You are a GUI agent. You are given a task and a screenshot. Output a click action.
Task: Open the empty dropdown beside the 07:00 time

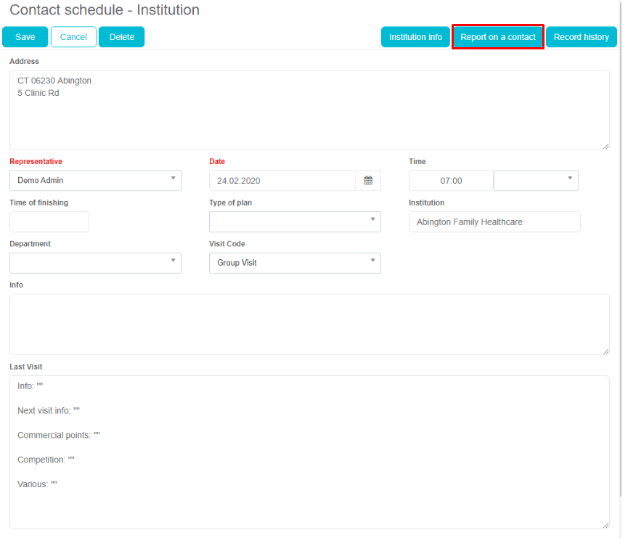(536, 181)
